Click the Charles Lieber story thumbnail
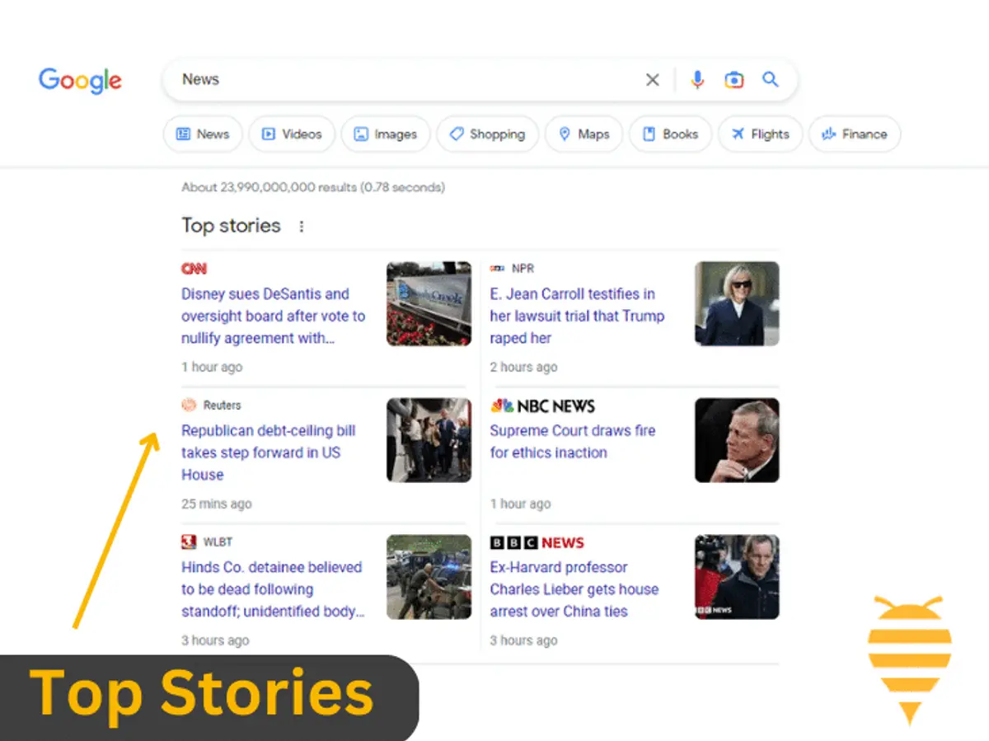This screenshot has height=741, width=989. click(x=737, y=577)
